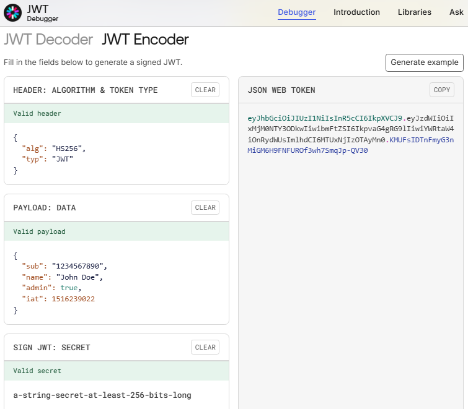Viewport: 468px width, 409px height.
Task: Click the green header segment of token
Action: [x=325, y=118]
